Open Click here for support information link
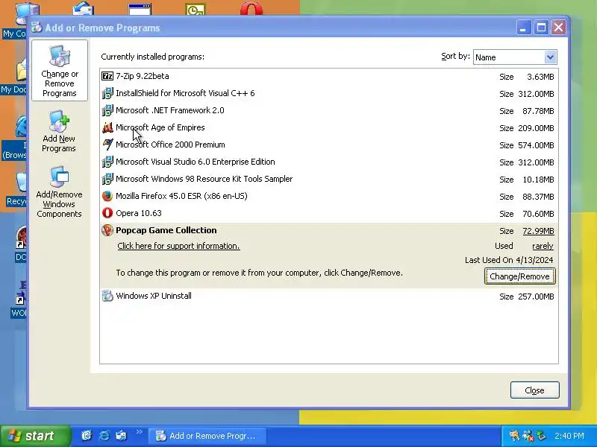 point(178,246)
